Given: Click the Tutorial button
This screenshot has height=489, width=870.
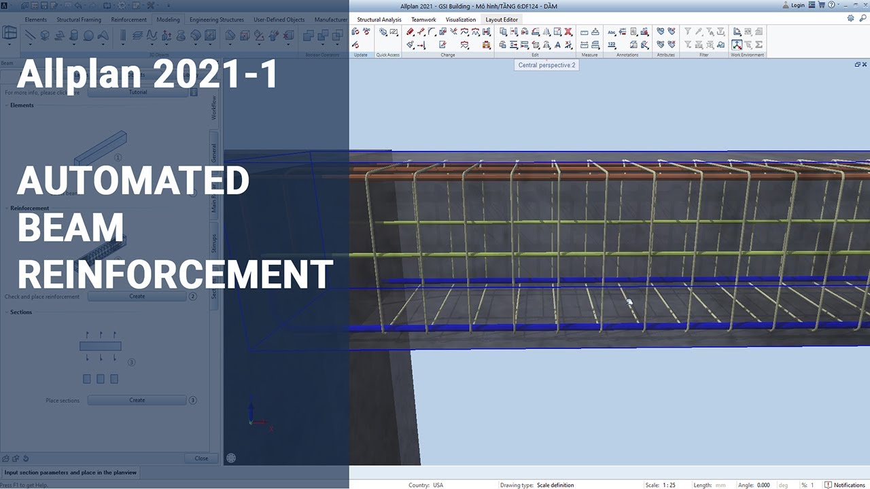Looking at the screenshot, I should [x=137, y=92].
